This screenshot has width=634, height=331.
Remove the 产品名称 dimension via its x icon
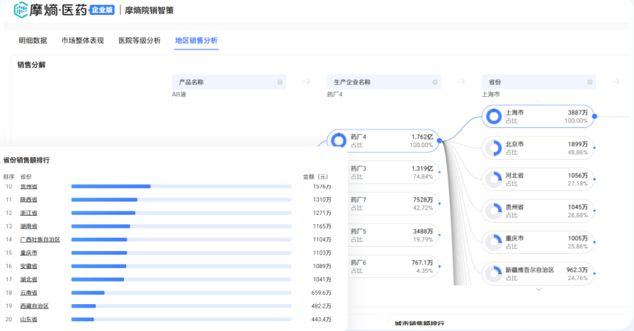280,82
